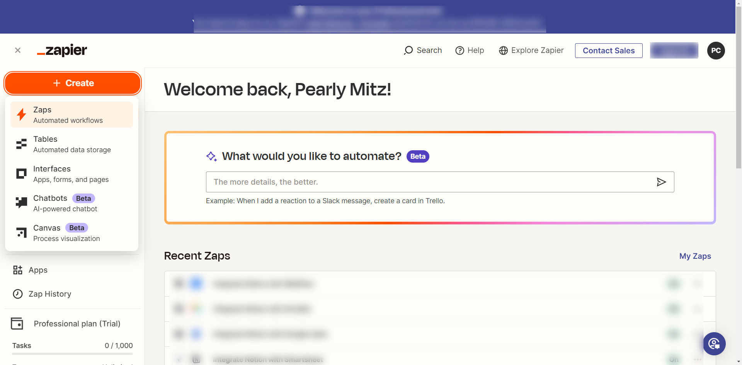Open the support chat bubble icon
This screenshot has width=742, height=365.
[714, 344]
